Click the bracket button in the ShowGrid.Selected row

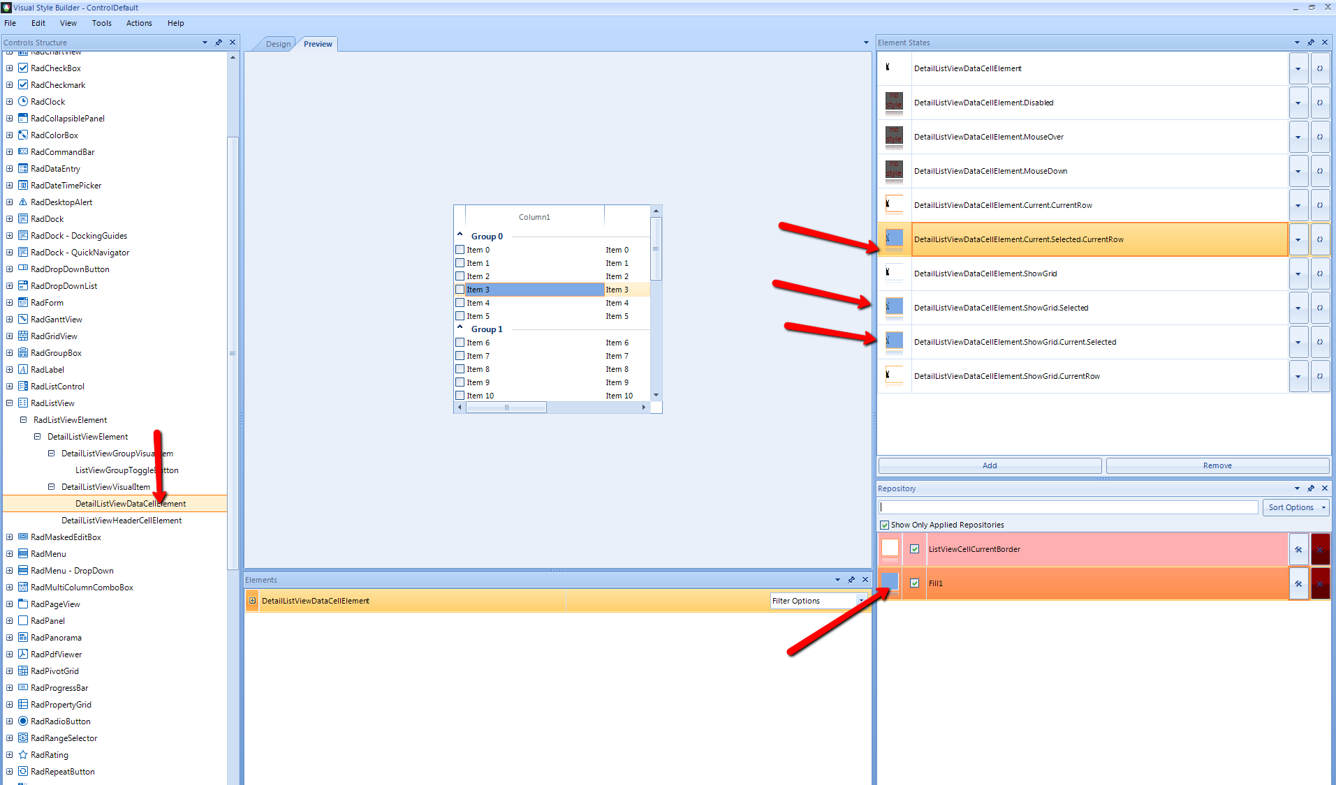point(1320,308)
